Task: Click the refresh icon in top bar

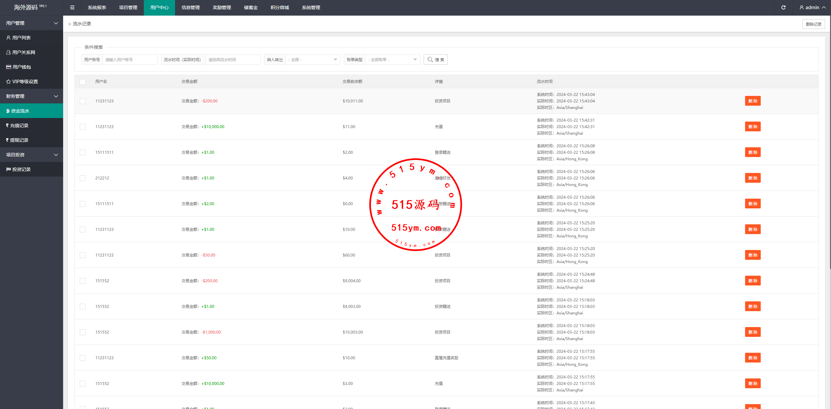Action: pyautogui.click(x=783, y=7)
